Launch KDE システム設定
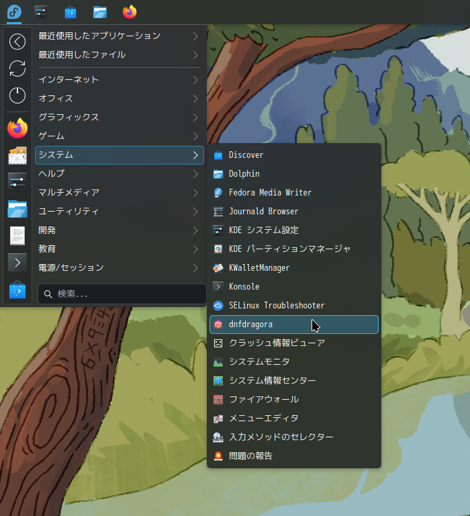This screenshot has height=516, width=470. pos(294,230)
